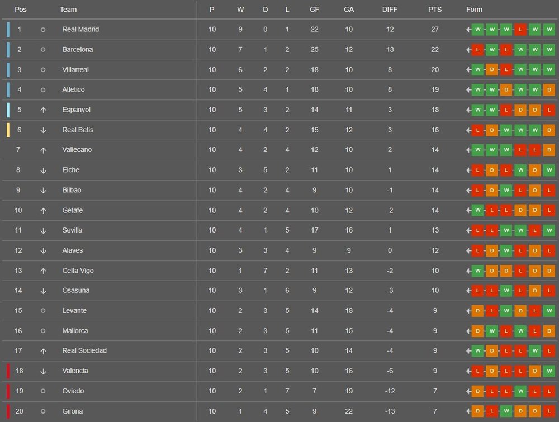
Task: Sort table by GF column header
Action: 314,10
